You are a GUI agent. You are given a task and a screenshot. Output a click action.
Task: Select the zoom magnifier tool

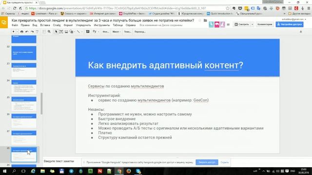pyautogui.click(x=49, y=32)
